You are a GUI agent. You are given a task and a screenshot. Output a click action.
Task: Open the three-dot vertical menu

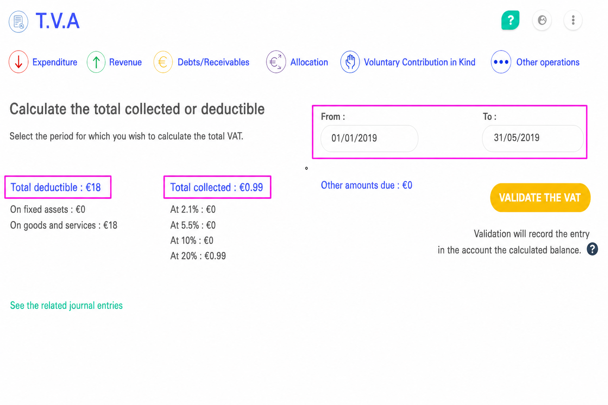point(573,20)
